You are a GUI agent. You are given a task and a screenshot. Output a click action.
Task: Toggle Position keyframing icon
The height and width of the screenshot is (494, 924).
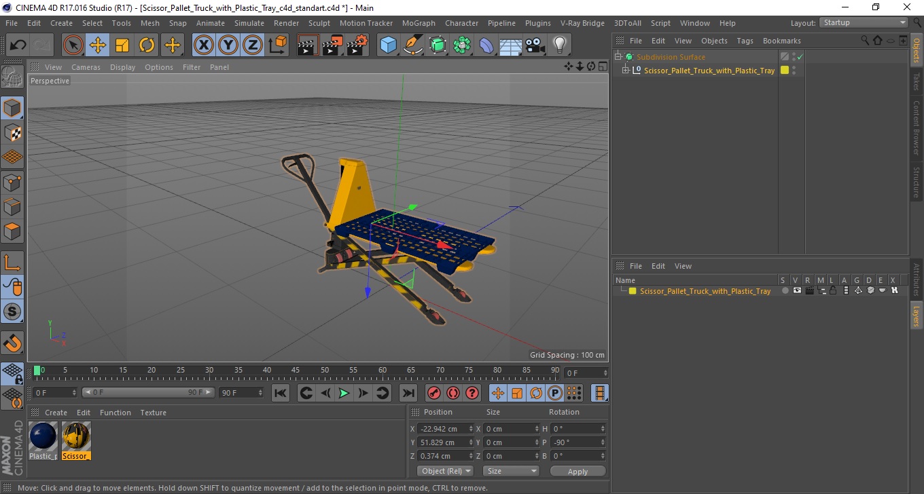tap(498, 393)
